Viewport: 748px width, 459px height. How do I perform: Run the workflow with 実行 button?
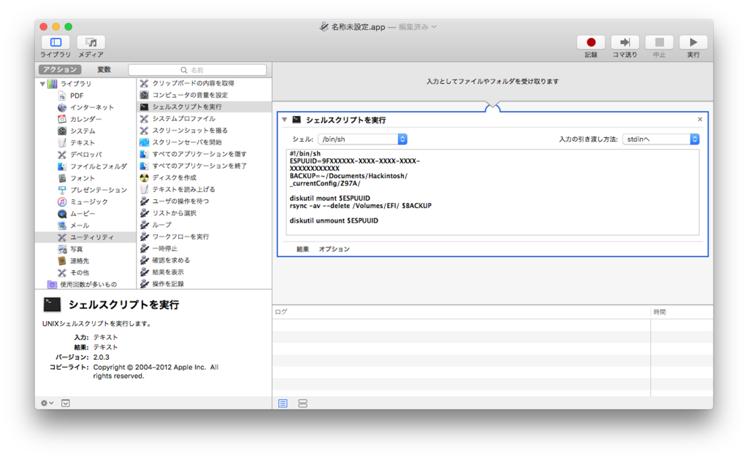coord(693,42)
